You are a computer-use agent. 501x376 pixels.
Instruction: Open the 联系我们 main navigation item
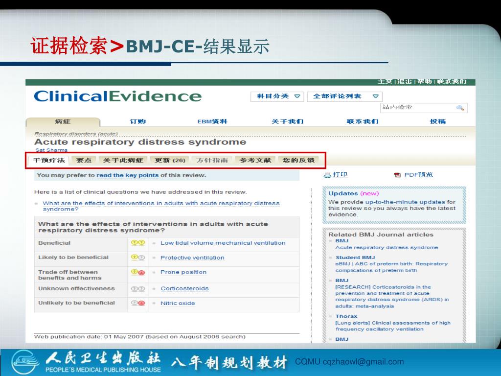(x=363, y=121)
